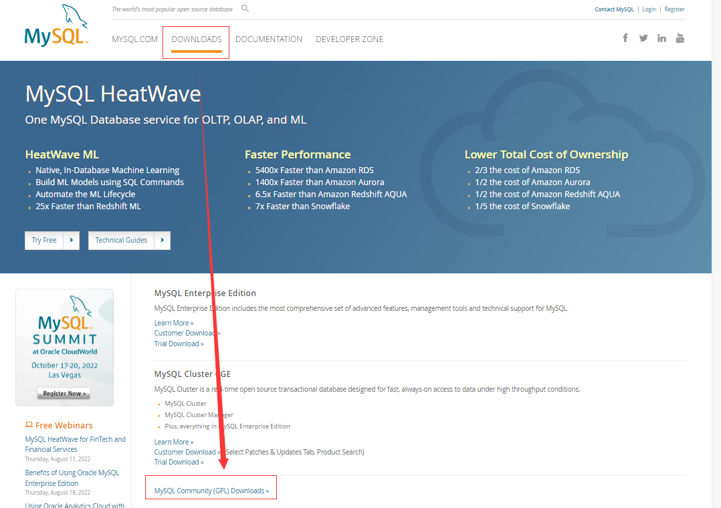
Task: Click "MySQL Cluster Manager" bullet text
Action: (x=199, y=414)
